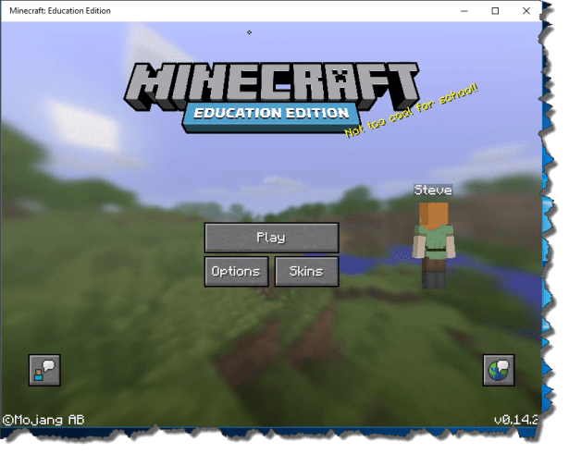569x454 pixels.
Task: Open the globe community chat icon
Action: 499,370
